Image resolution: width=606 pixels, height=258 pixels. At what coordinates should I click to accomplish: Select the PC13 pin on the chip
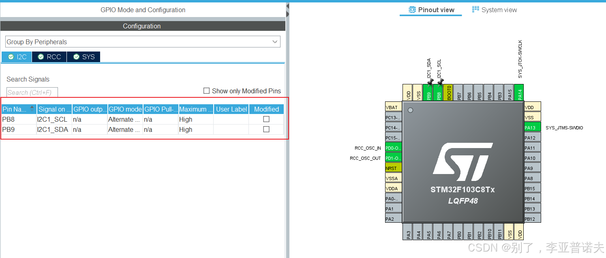tap(393, 117)
